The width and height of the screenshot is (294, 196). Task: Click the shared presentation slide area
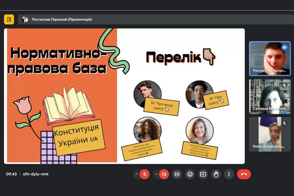[x=124, y=96]
